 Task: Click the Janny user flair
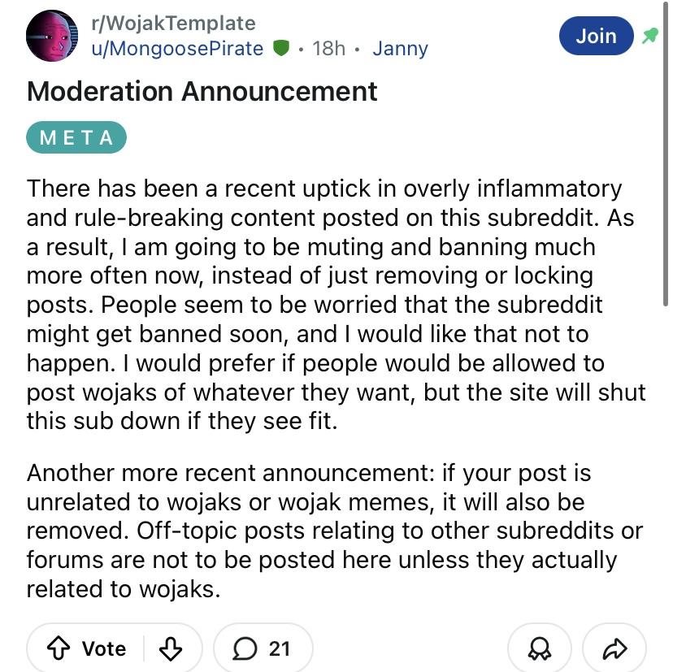[x=400, y=49]
